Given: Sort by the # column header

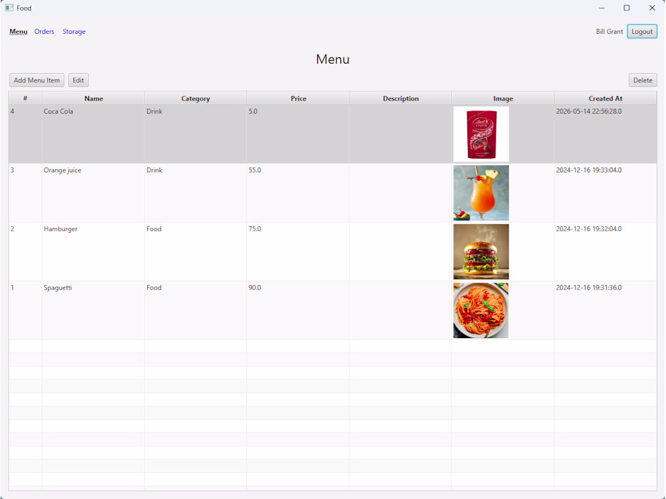Looking at the screenshot, I should click(x=25, y=99).
